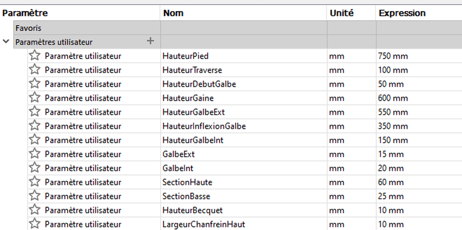Image resolution: width=462 pixels, height=230 pixels.
Task: Click the Unité column header
Action: pos(351,13)
